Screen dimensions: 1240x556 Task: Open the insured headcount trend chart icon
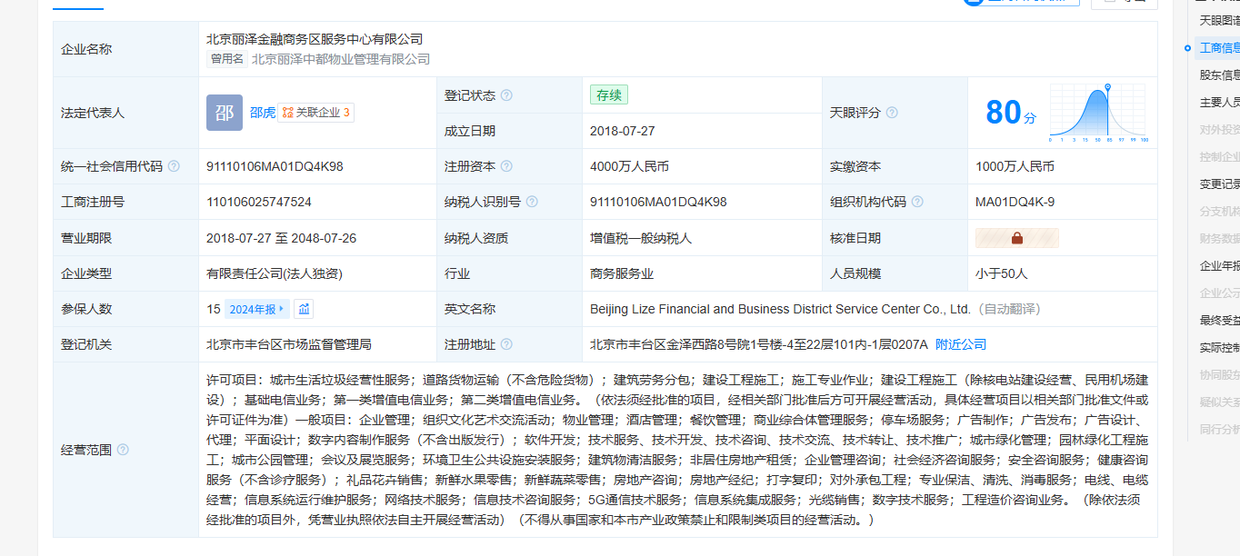pyautogui.click(x=305, y=309)
